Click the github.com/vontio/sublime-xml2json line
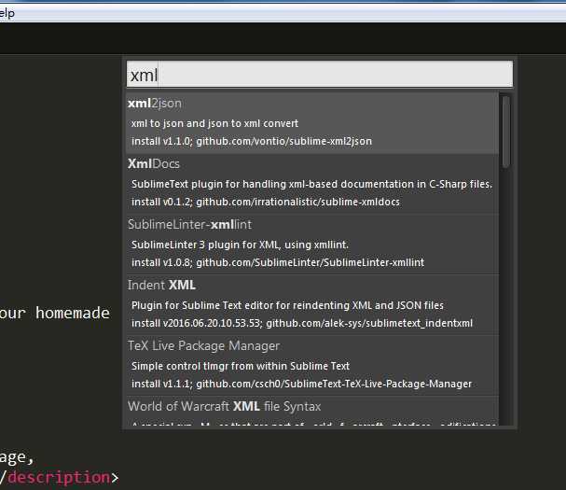 (x=252, y=141)
